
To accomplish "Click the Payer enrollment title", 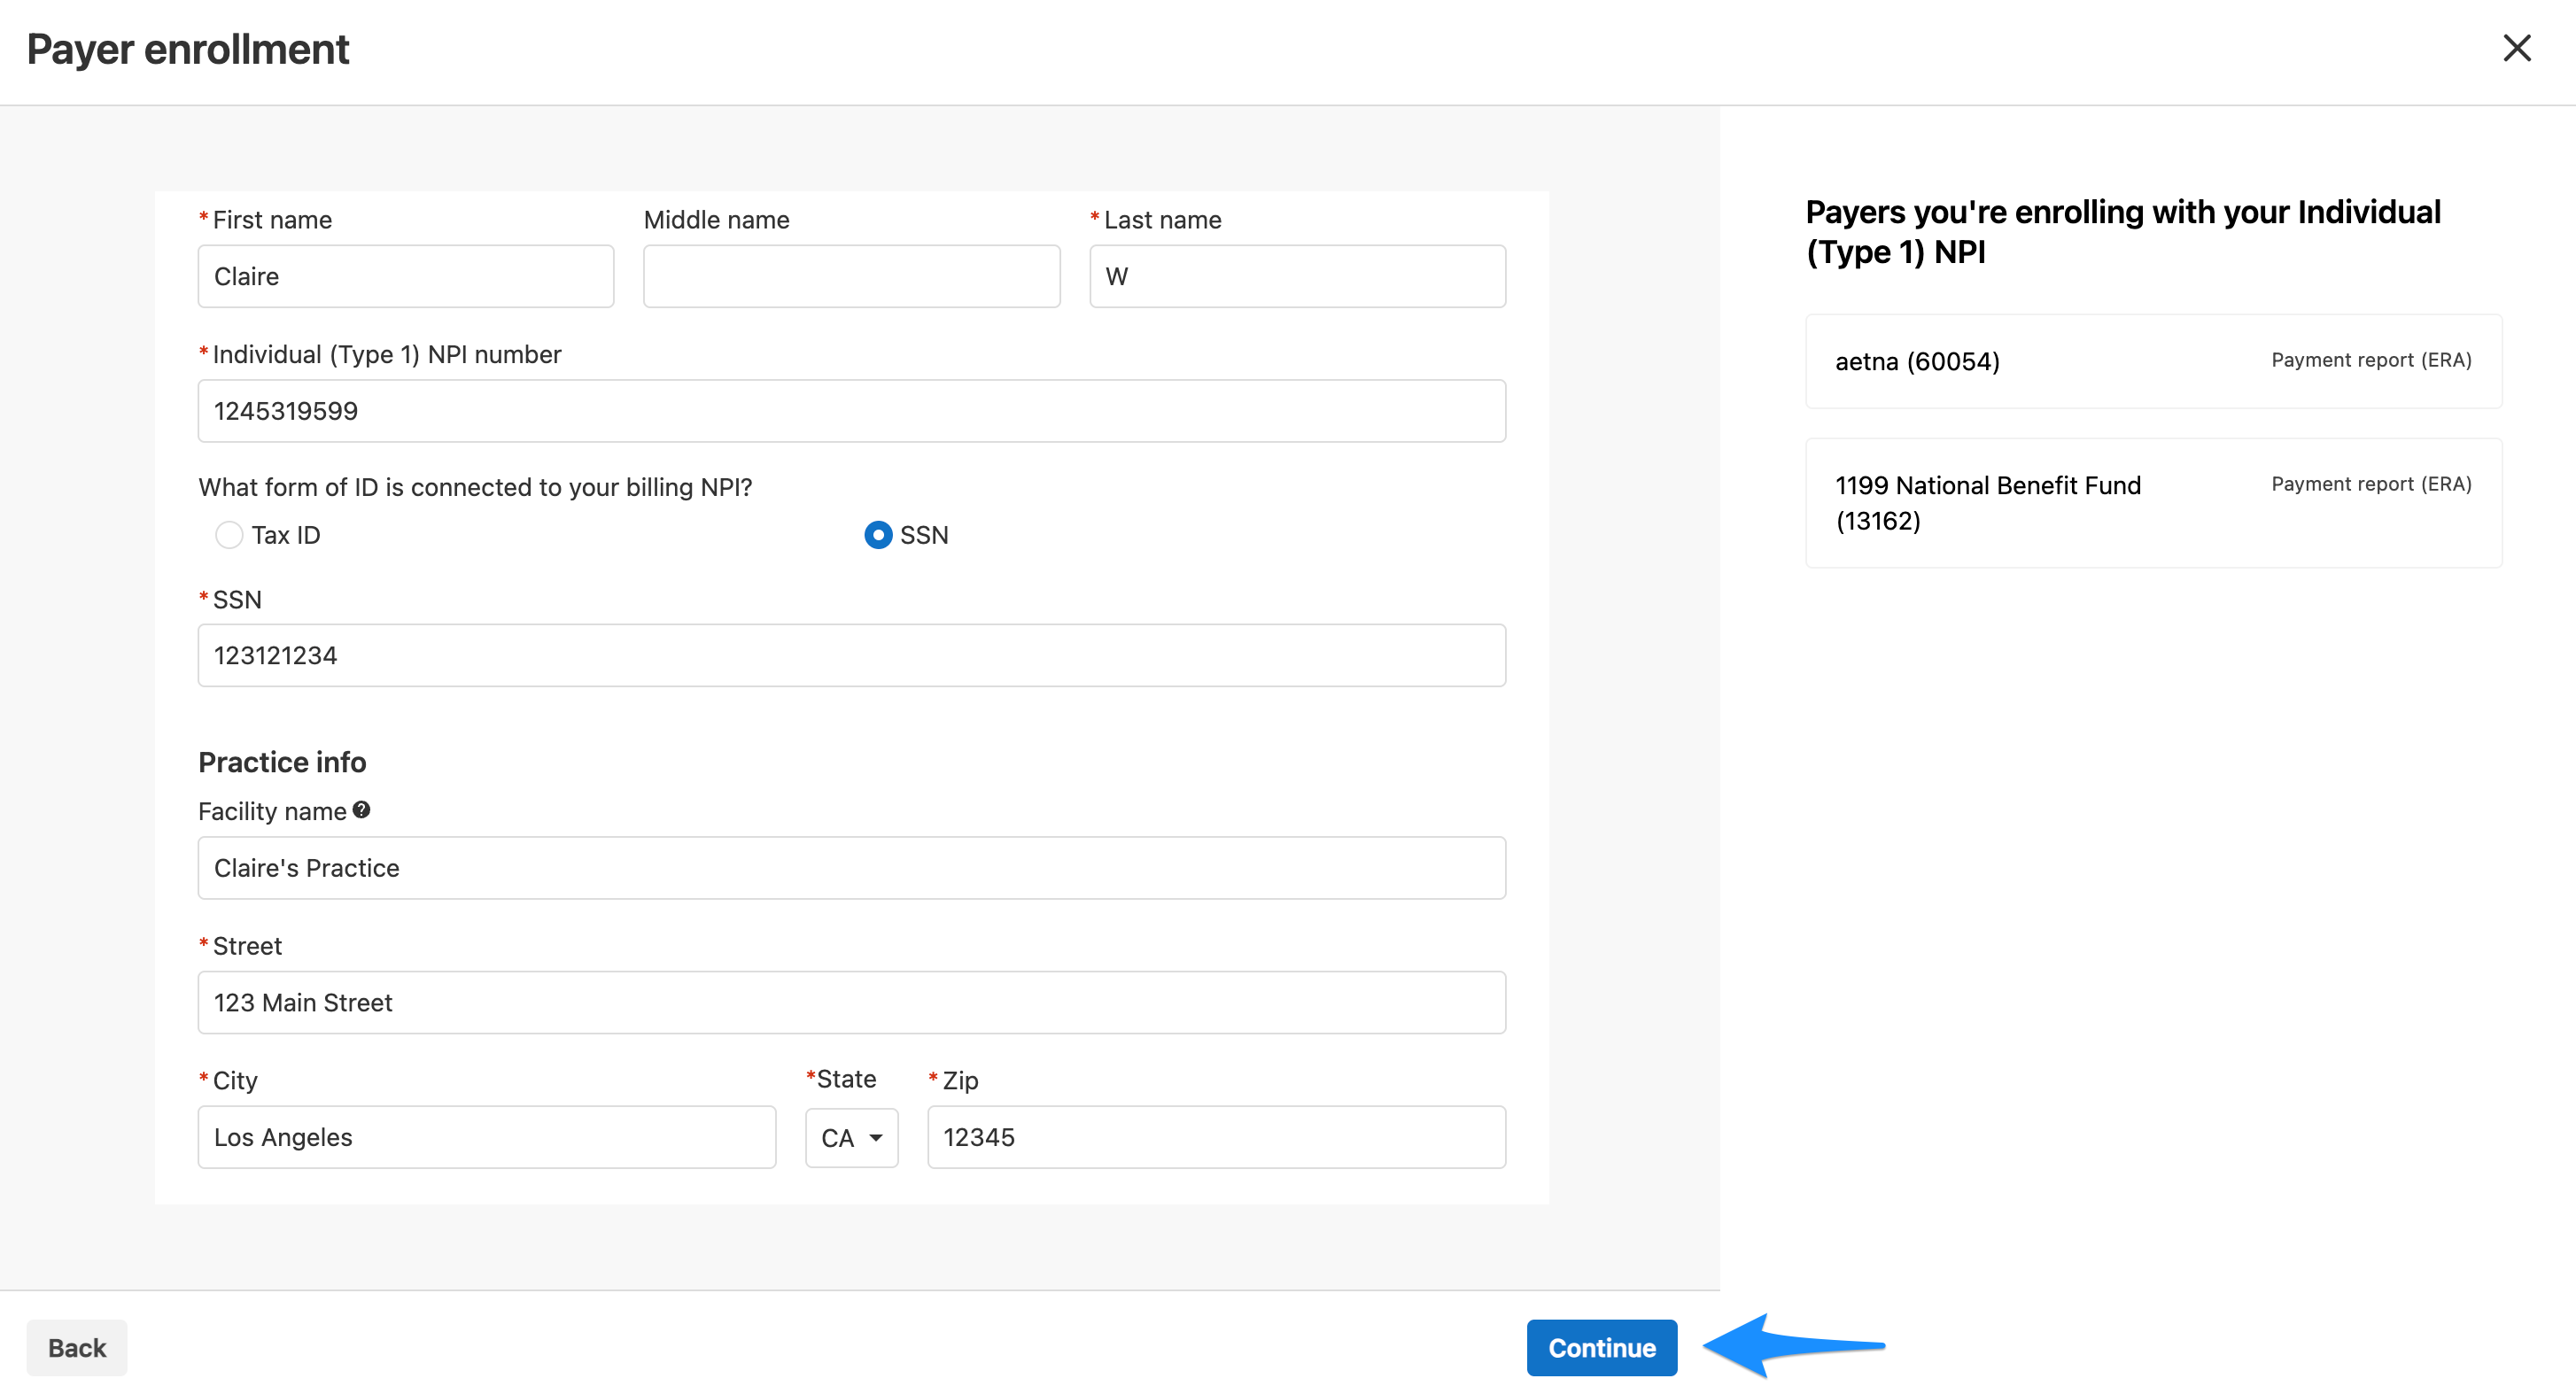I will tap(188, 49).
